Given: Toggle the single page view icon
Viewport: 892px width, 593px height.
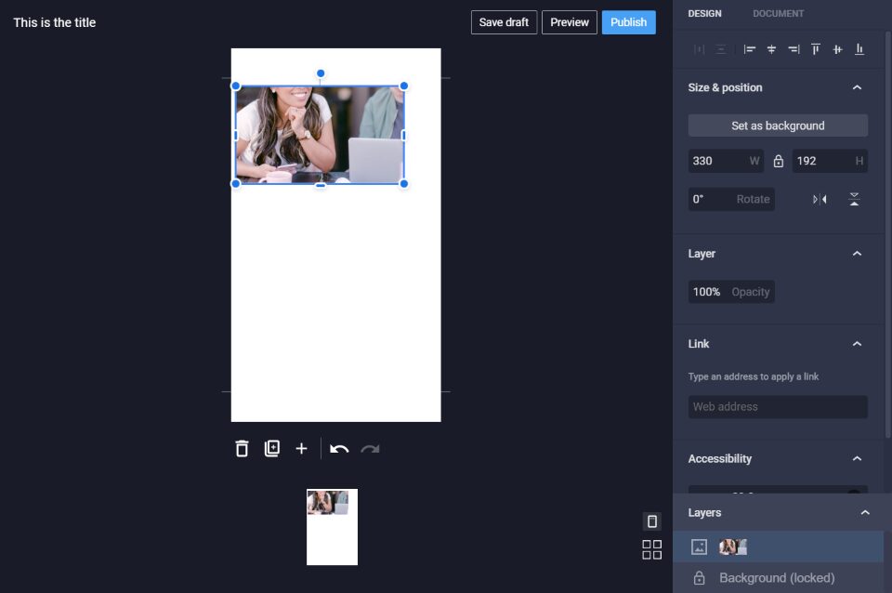Looking at the screenshot, I should pos(652,521).
